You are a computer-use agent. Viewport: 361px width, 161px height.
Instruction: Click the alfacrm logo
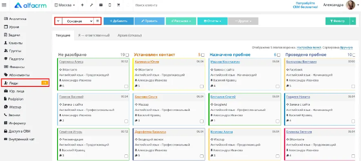30,5
